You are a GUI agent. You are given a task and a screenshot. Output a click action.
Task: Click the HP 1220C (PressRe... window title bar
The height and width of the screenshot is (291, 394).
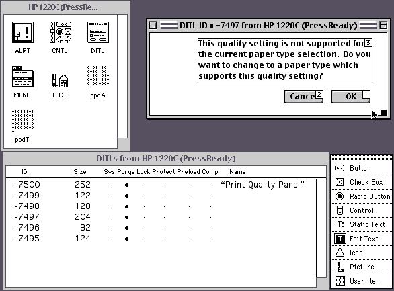[x=65, y=7]
